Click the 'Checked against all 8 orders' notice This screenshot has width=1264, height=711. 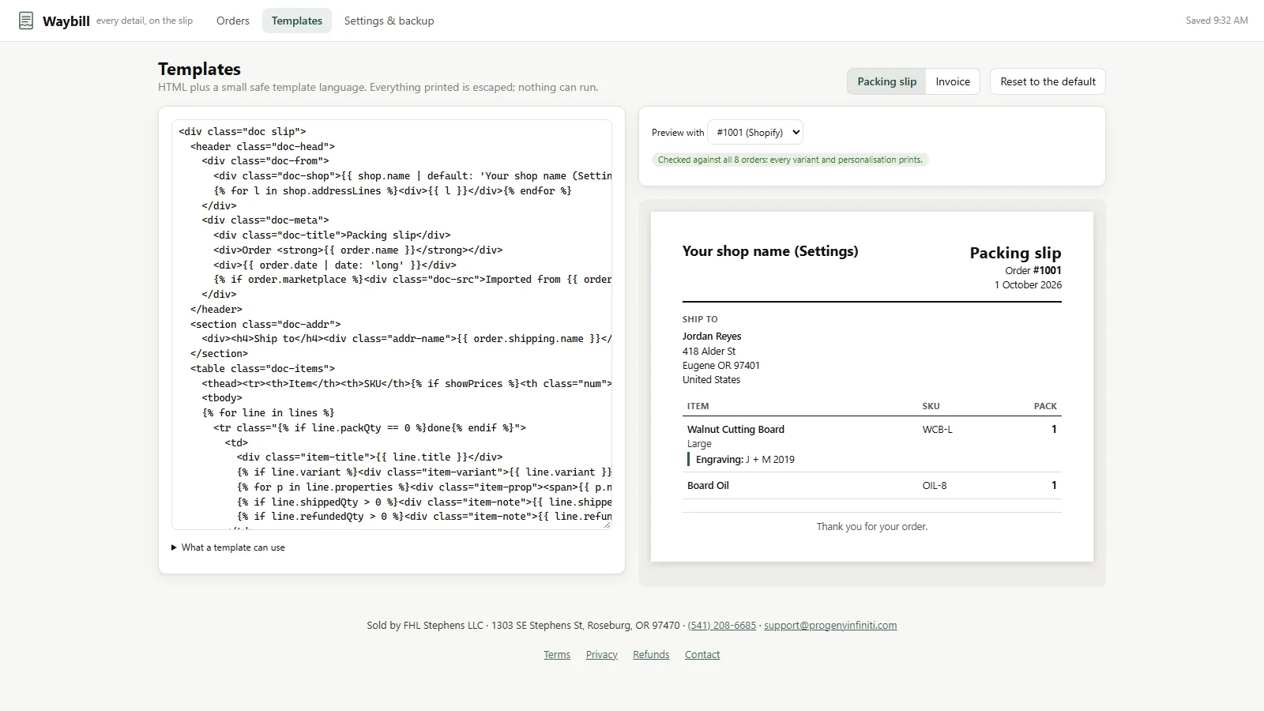[x=790, y=160]
